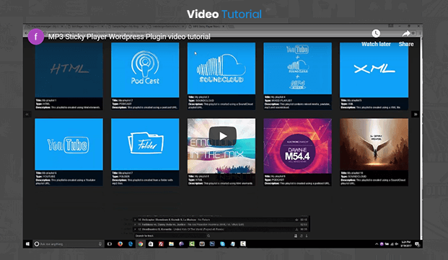The width and height of the screenshot is (448, 260).
Task: Play track 12 Headhunterz & Kronwitt row
Action: 221,229
